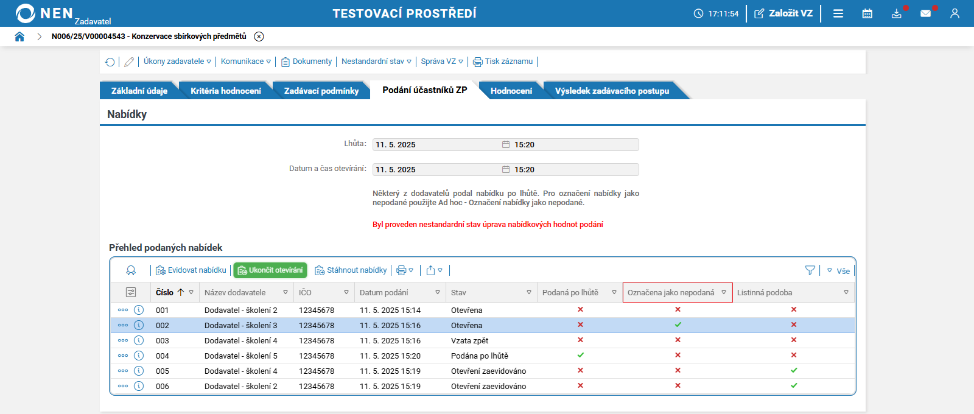Screen dimensions: 974x414
Task: Open info details for row 001
Action: [x=139, y=310]
